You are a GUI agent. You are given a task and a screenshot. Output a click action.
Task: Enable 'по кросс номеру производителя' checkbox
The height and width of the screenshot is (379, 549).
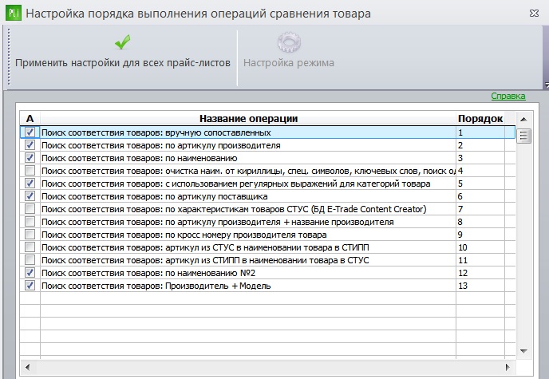[30, 235]
